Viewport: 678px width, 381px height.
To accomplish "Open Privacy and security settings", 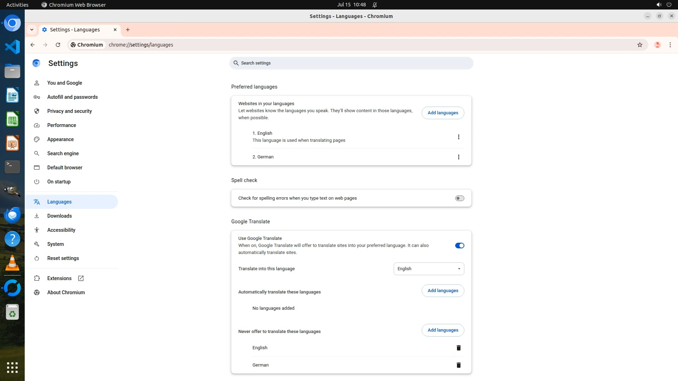I will tap(69, 111).
